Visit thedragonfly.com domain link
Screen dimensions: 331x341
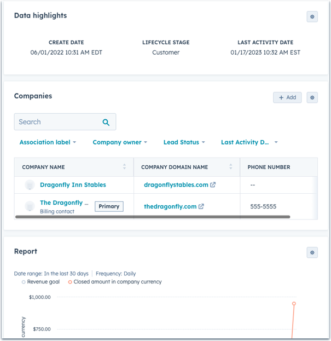coord(170,206)
